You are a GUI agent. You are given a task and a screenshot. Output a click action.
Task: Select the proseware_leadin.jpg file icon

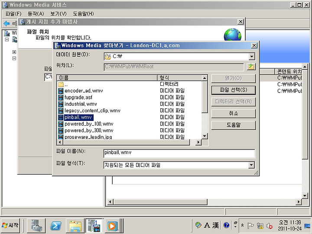(x=61, y=137)
